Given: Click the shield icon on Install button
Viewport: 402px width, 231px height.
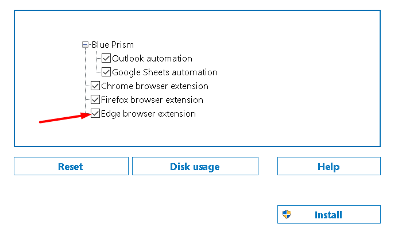Looking at the screenshot, I should pyautogui.click(x=287, y=215).
